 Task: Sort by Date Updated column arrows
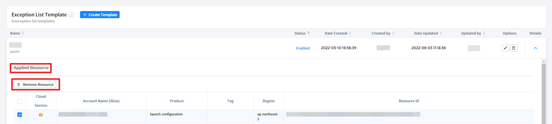tap(441, 33)
